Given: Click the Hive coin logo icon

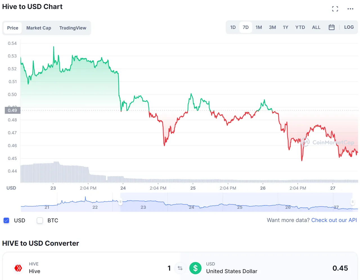Looking at the screenshot, I should click(18, 268).
